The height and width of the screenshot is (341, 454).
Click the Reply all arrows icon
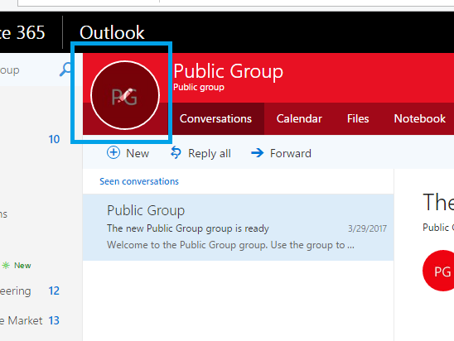pos(176,152)
